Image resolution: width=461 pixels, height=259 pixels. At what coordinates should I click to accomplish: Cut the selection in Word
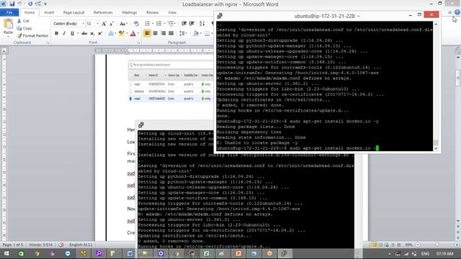pos(23,21)
